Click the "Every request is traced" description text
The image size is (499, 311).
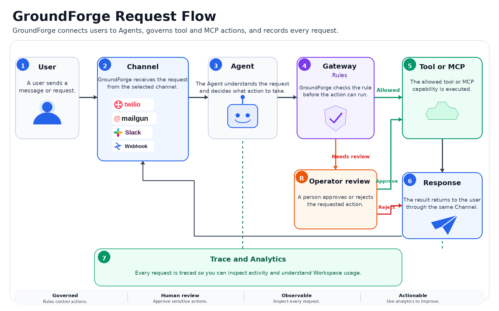(x=248, y=273)
